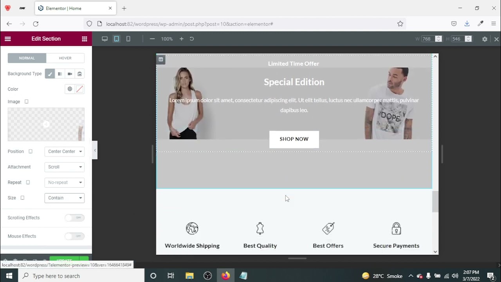Expand the Attachment dropdown
Screen dimensions: 501x282
65,167
